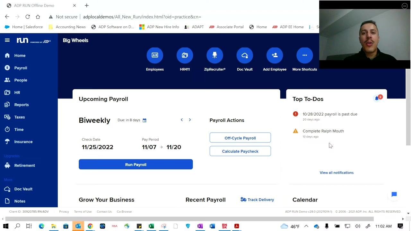Show previous payroll with left chevron
Viewport: 411px width, 231px height.
coord(182,120)
